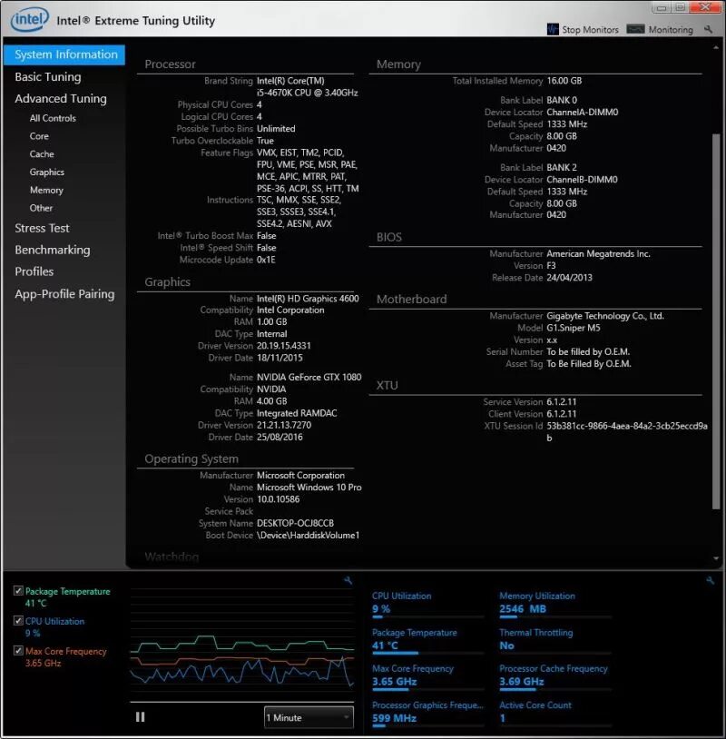726x739 pixels.
Task: Click BIOS release date '24/04/2013'
Action: pyautogui.click(x=569, y=278)
